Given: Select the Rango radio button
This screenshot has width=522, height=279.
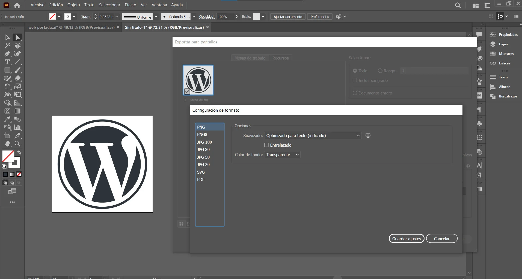Looking at the screenshot, I should pyautogui.click(x=380, y=71).
